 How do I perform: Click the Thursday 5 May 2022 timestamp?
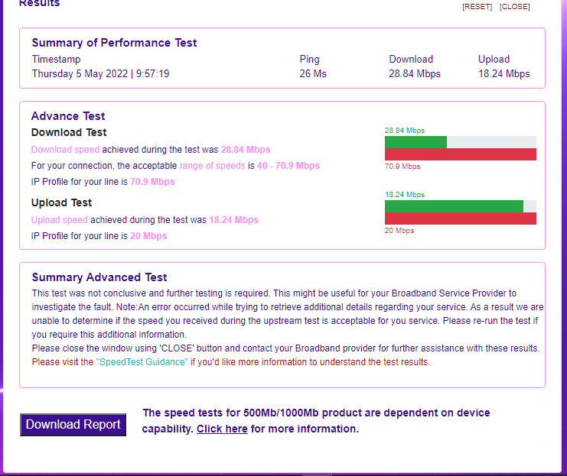(100, 74)
